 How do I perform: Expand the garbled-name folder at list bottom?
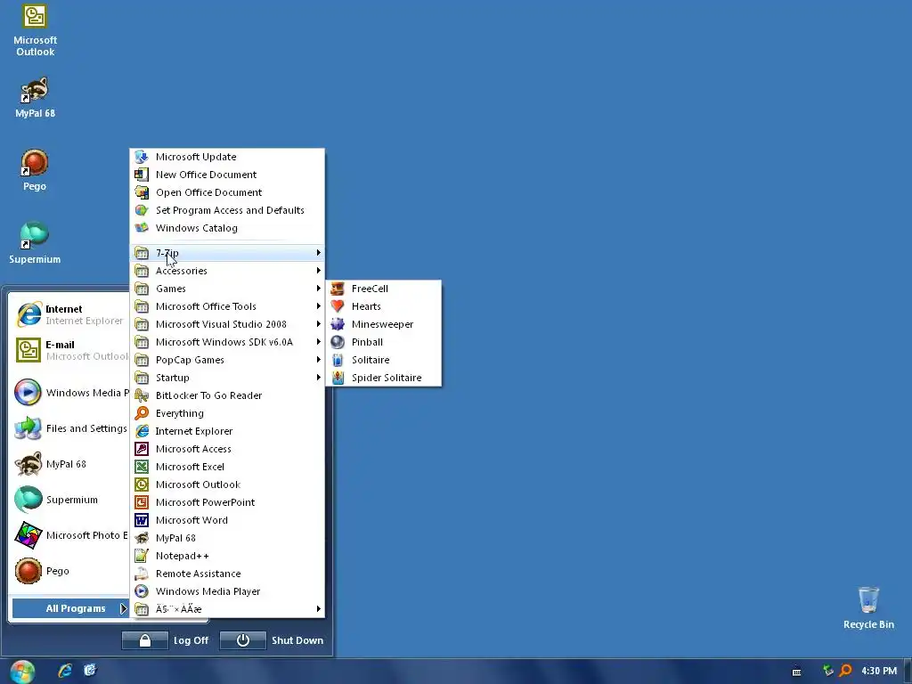tap(227, 609)
